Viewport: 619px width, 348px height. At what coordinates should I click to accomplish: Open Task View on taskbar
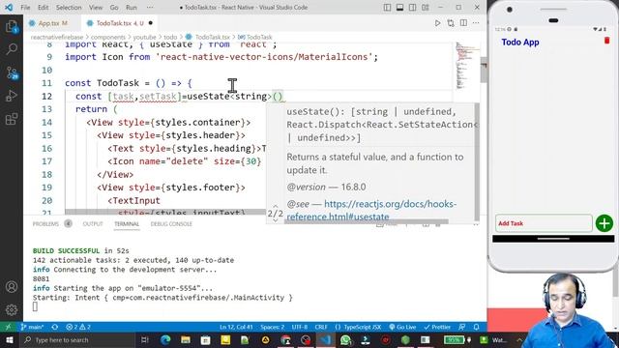pos(145,339)
